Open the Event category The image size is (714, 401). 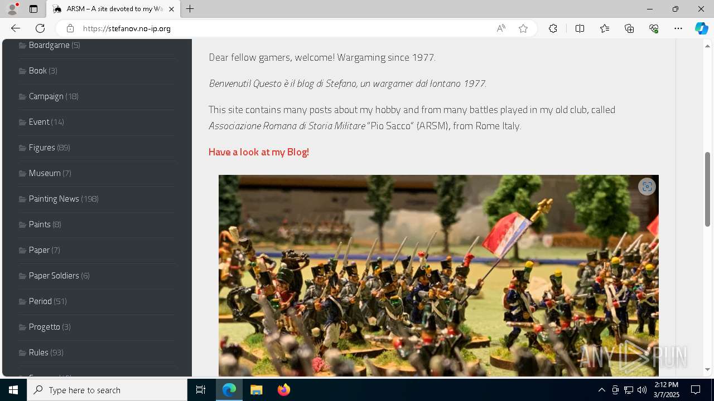pyautogui.click(x=39, y=122)
